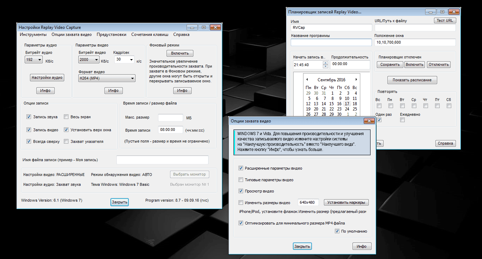The width and height of the screenshot is (482, 259).
Task: Click Инфо under video parameters
Action: coord(113,91)
